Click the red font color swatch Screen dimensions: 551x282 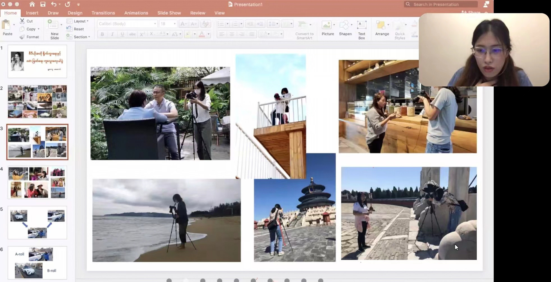tap(202, 34)
